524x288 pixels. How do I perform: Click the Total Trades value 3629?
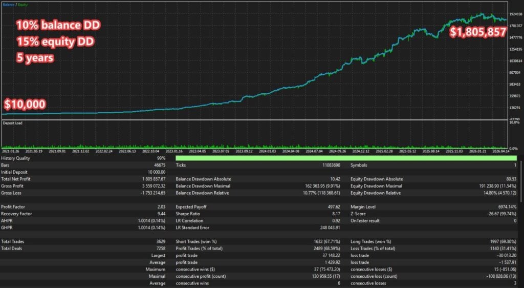pos(160,241)
